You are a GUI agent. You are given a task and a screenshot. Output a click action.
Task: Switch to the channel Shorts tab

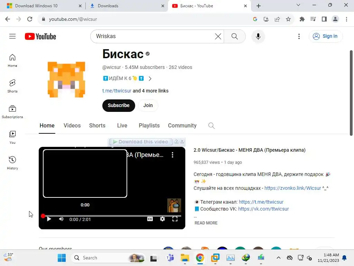(97, 125)
